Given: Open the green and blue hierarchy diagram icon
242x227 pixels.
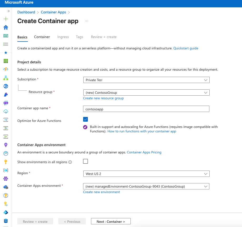Looking at the screenshot, I should (6, 78).
